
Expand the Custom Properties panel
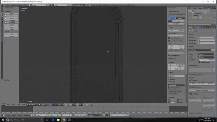(196, 113)
